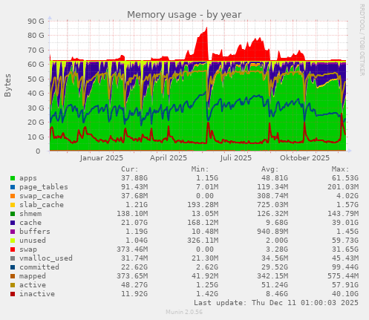Click the 'buffers' legend label
The image size is (369, 320).
click(x=35, y=232)
